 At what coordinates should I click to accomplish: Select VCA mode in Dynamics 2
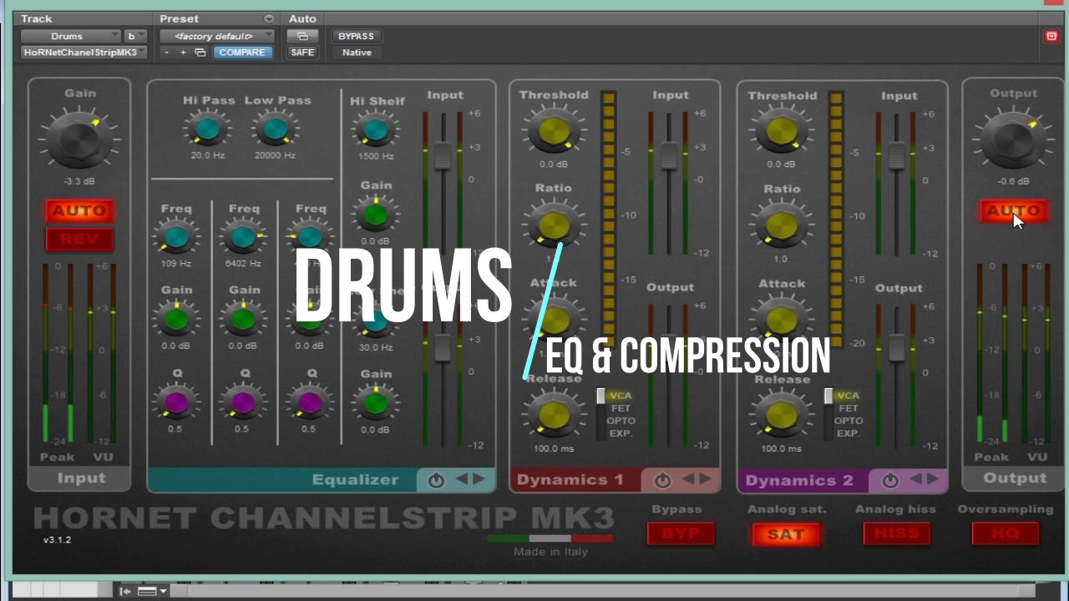848,396
